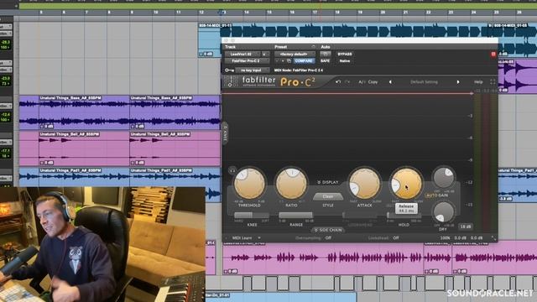The width and height of the screenshot is (537, 302).
Task: Change the Oversampling Off setting
Action: tap(328, 238)
